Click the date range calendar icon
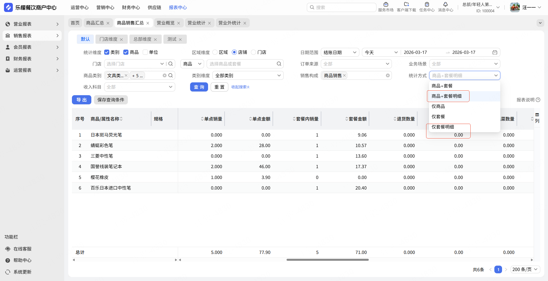The width and height of the screenshot is (548, 281). pyautogui.click(x=495, y=52)
